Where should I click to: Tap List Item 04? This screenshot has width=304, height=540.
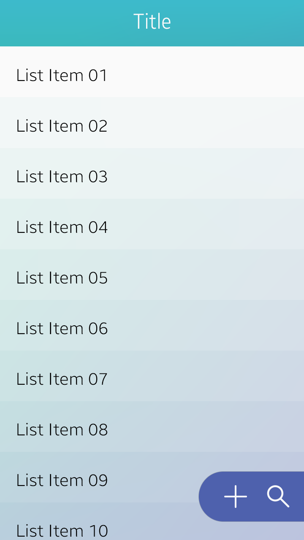pyautogui.click(x=62, y=227)
